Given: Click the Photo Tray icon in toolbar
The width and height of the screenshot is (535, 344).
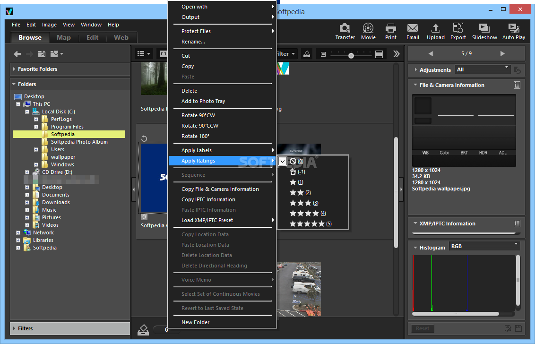Looking at the screenshot, I should coord(306,54).
